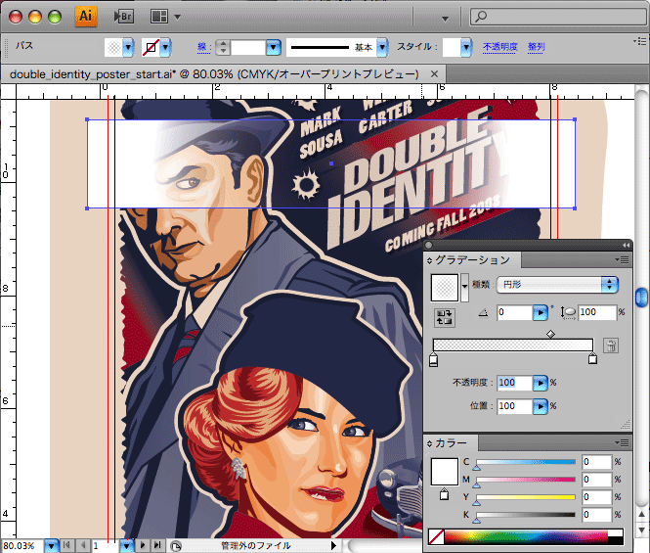Click the 線 stroke panel link
The width and height of the screenshot is (650, 553).
tap(202, 47)
